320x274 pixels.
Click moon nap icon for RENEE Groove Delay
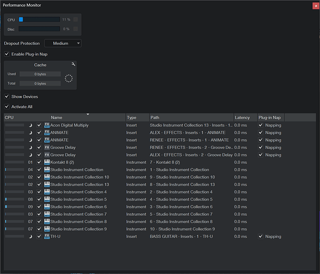point(30,147)
